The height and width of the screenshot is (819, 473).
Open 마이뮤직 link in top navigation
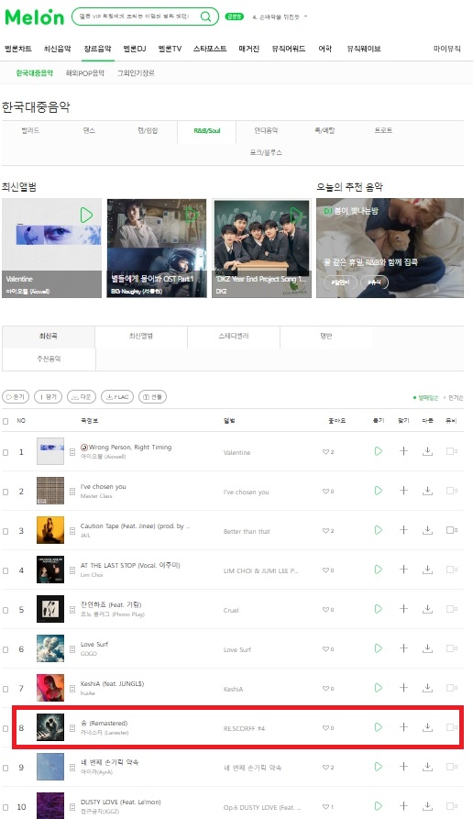[447, 49]
